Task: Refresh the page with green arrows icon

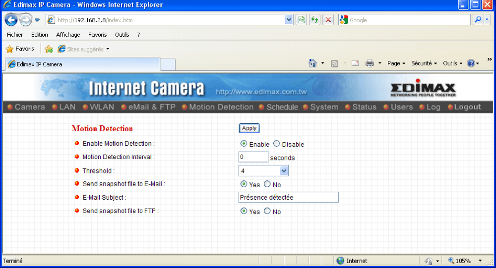Action: coord(315,20)
